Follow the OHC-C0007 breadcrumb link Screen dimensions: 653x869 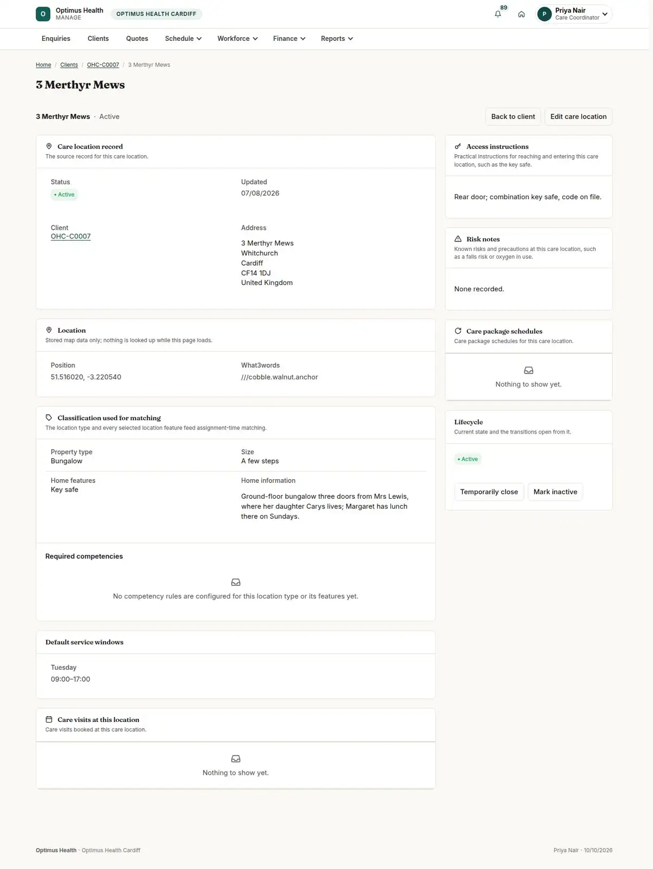(x=103, y=65)
